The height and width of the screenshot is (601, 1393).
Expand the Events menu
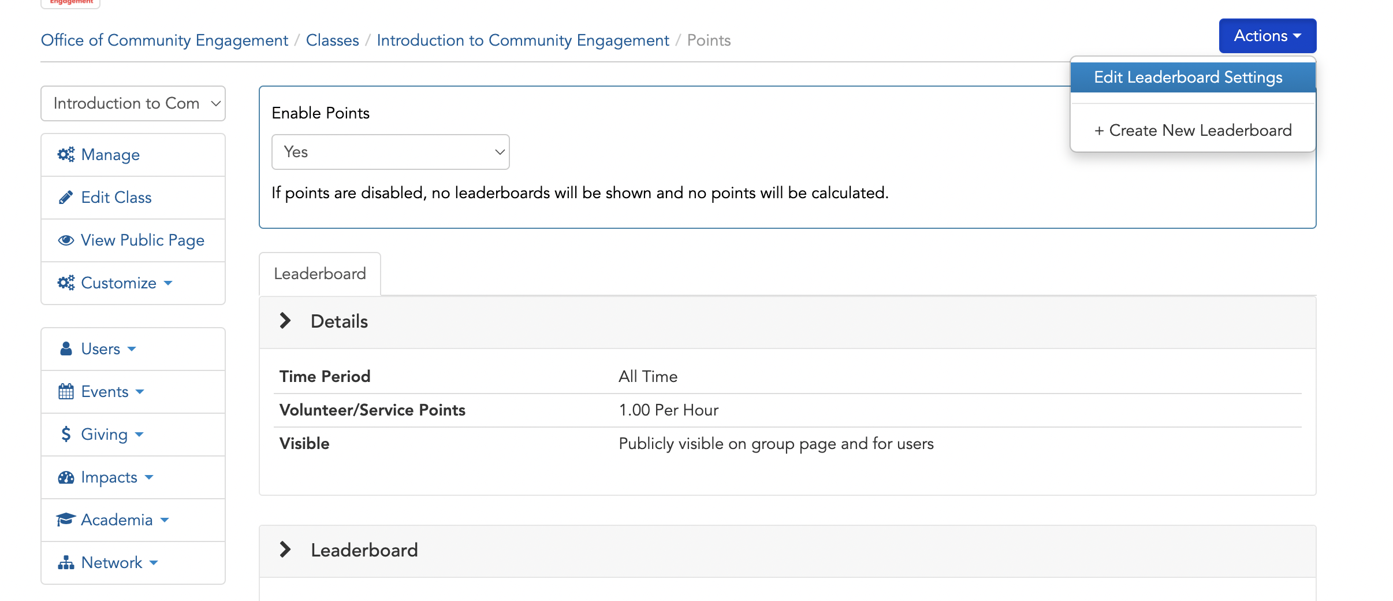click(x=133, y=392)
